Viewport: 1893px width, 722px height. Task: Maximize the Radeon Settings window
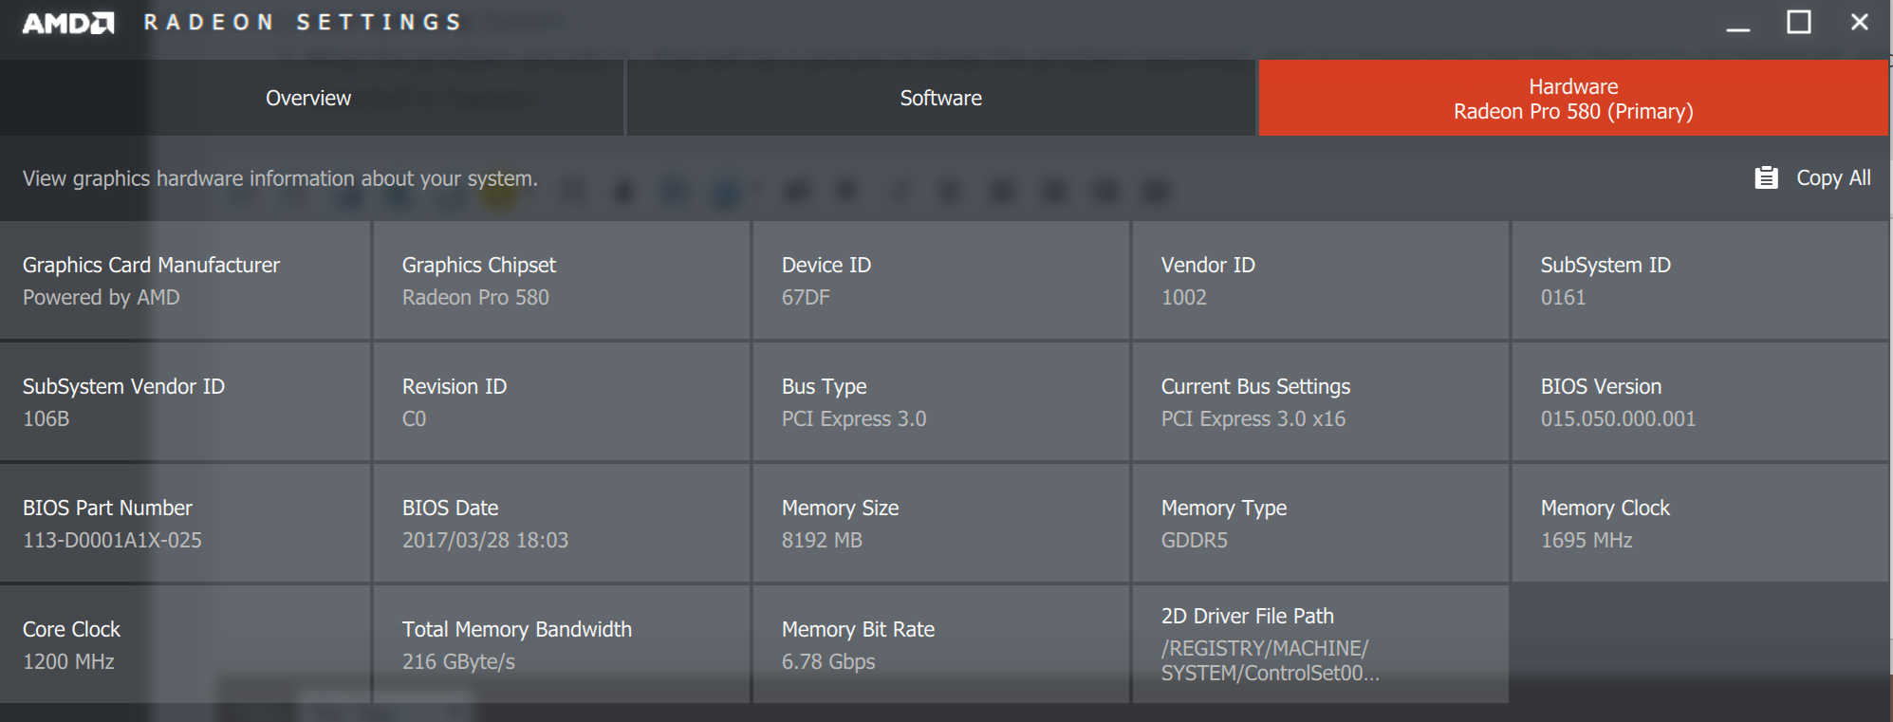coord(1798,23)
